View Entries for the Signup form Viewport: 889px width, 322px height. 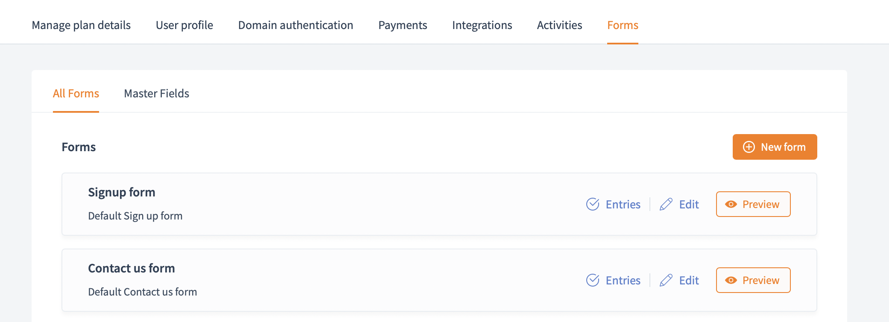pyautogui.click(x=623, y=205)
